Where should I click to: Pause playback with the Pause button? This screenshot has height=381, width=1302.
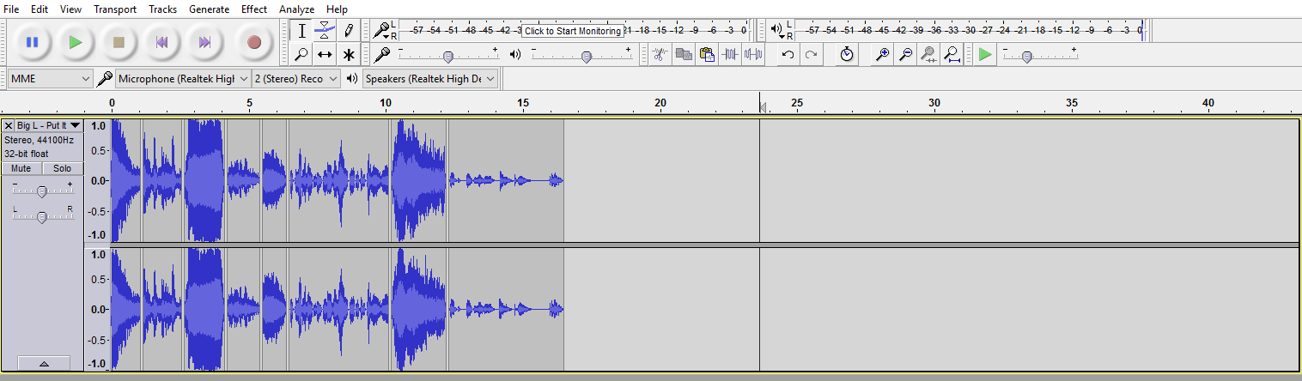click(x=32, y=41)
